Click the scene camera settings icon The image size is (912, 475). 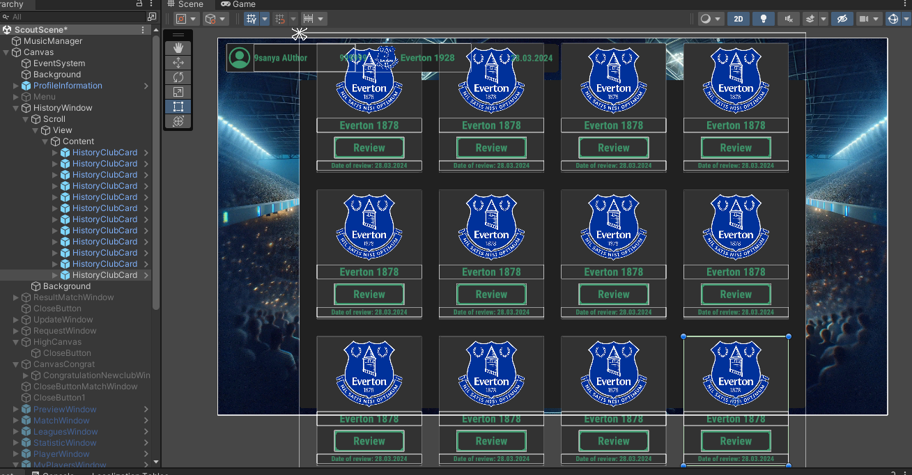[863, 19]
